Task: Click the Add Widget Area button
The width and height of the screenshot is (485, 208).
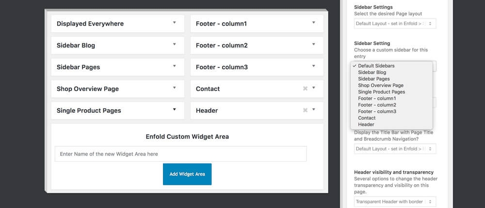Action: click(187, 174)
